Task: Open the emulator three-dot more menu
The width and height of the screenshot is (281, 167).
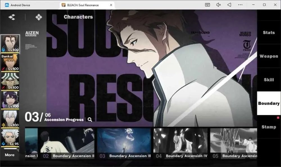Action: coord(240,5)
